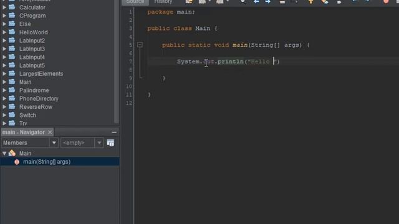The width and height of the screenshot is (399, 224).
Task: Select the CProgram project label
Action: click(x=32, y=16)
